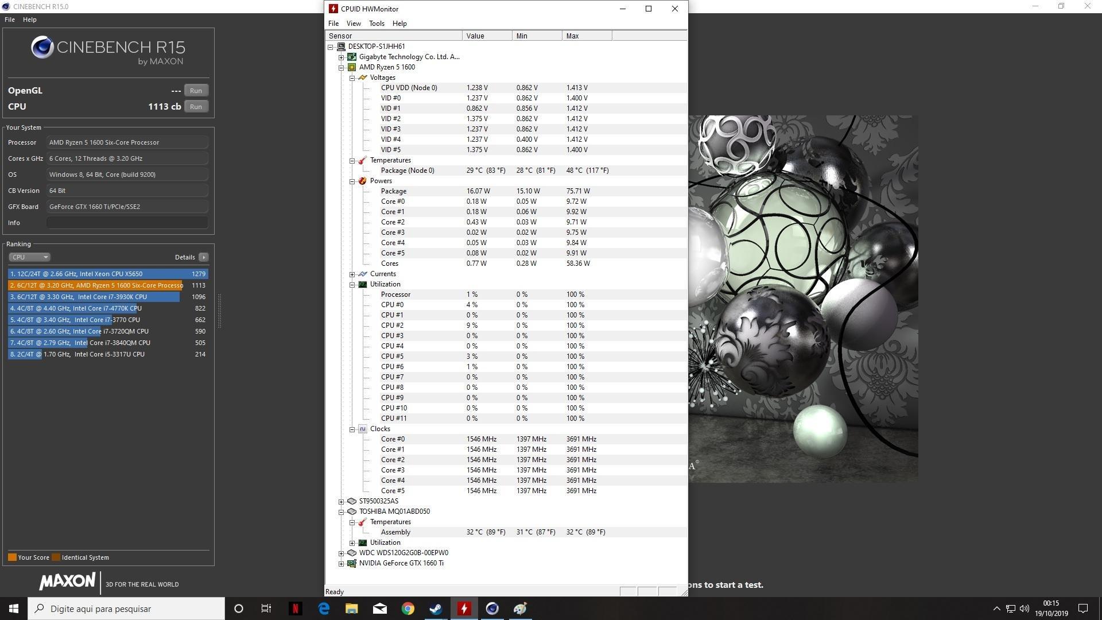
Task: Collapse the Voltages section
Action: 352,78
